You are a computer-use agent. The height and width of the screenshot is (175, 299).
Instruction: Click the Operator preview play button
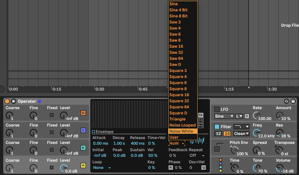[x=13, y=101]
